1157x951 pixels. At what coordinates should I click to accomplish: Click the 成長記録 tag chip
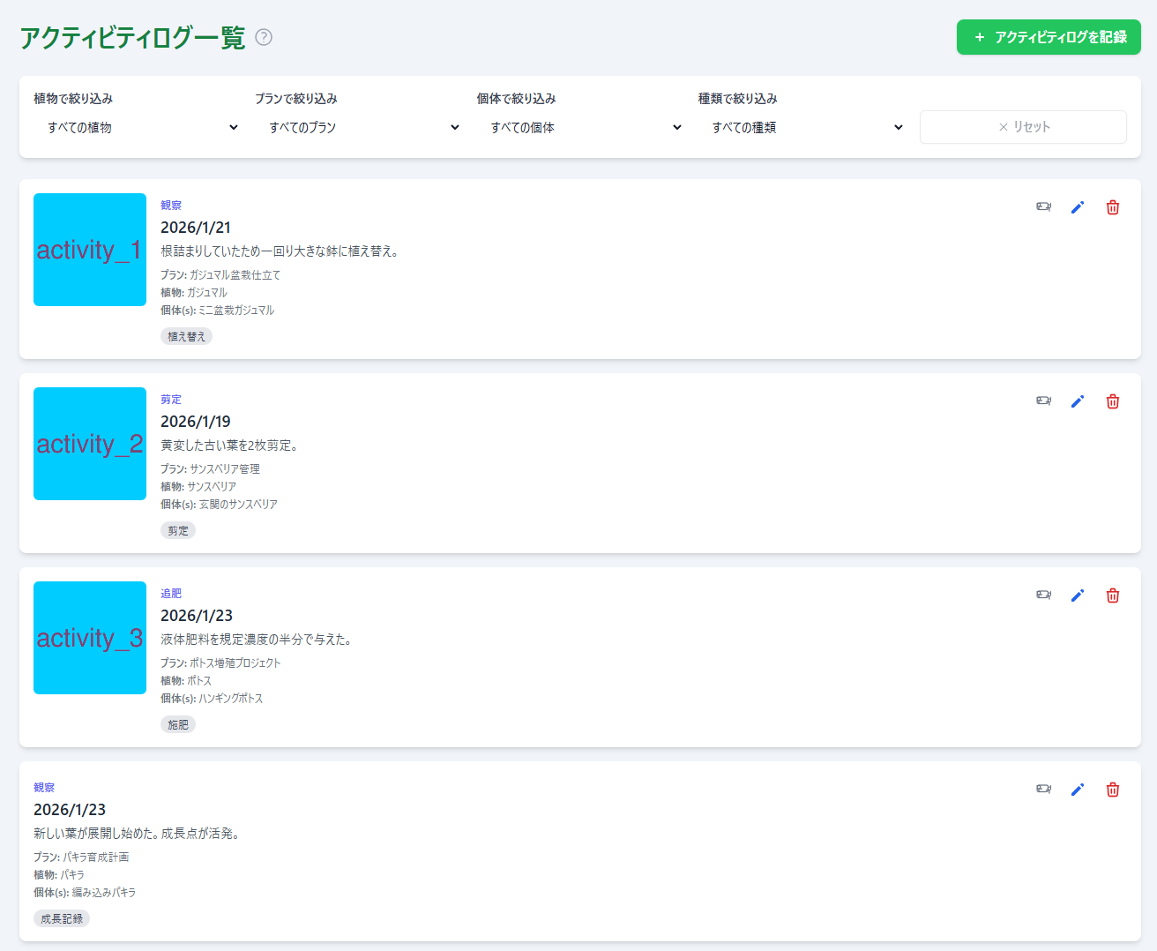point(62,918)
